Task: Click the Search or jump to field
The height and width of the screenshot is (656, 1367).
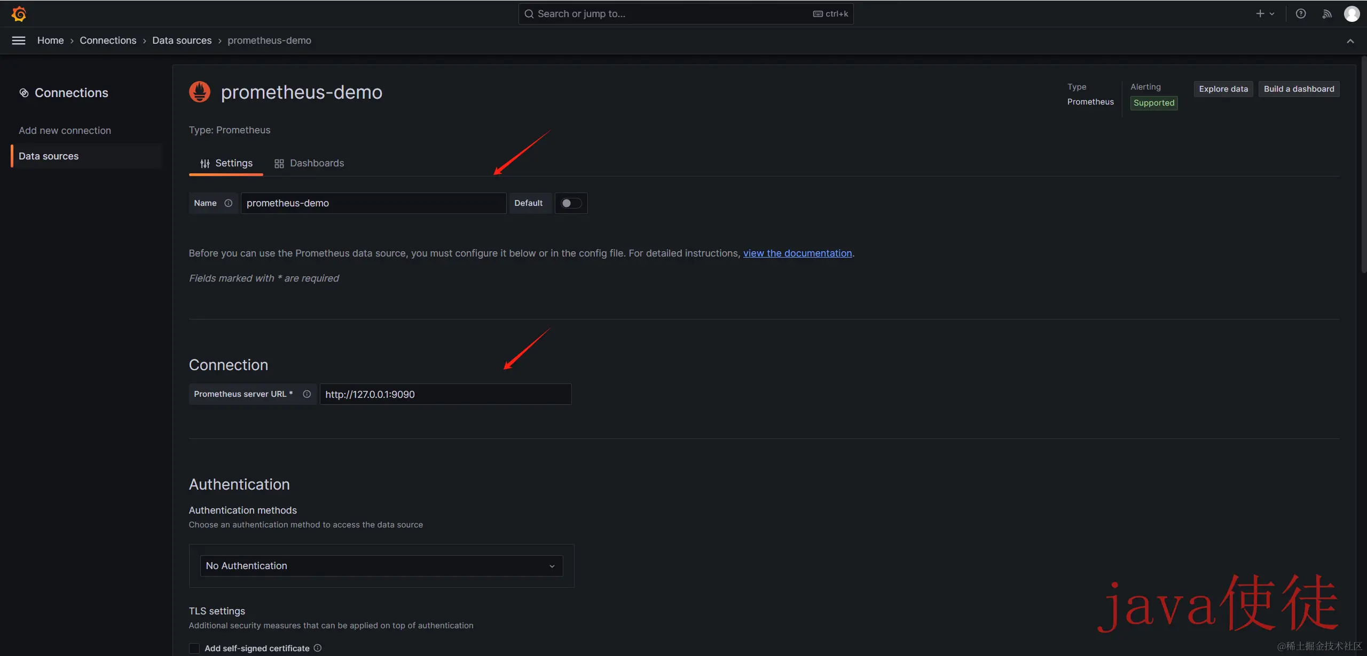Action: (x=686, y=14)
